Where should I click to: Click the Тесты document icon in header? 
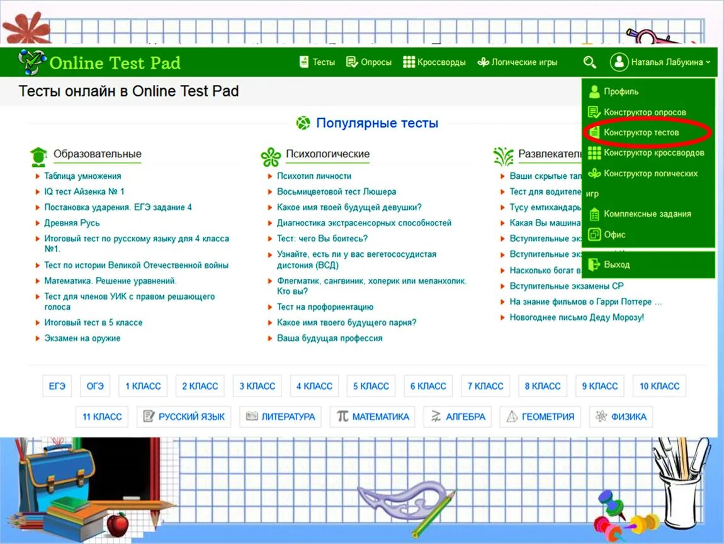(x=303, y=62)
